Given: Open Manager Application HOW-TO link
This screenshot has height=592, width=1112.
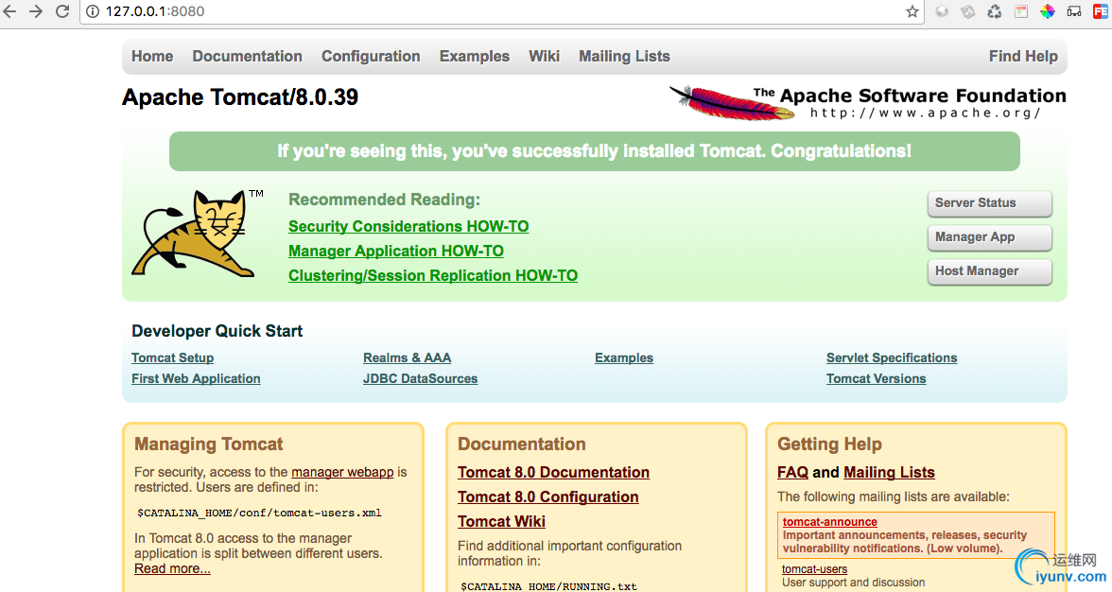Looking at the screenshot, I should tap(395, 251).
